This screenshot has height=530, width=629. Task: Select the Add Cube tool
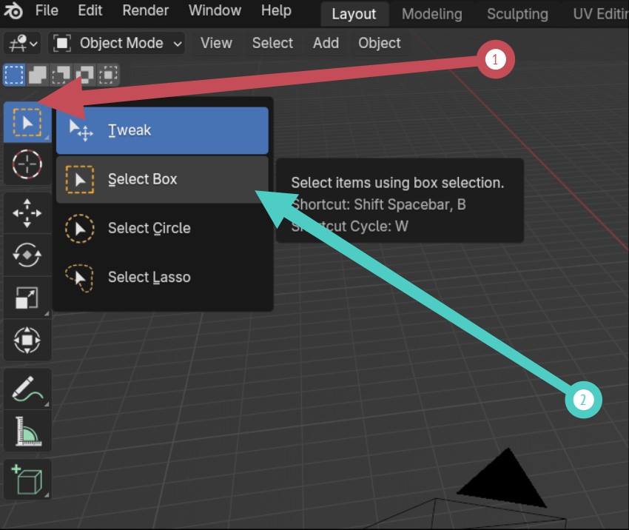click(x=27, y=480)
